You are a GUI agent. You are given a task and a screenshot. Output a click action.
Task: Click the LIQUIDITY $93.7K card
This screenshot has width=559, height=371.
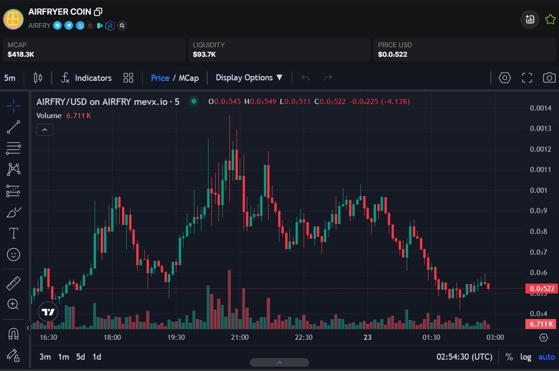(279, 50)
